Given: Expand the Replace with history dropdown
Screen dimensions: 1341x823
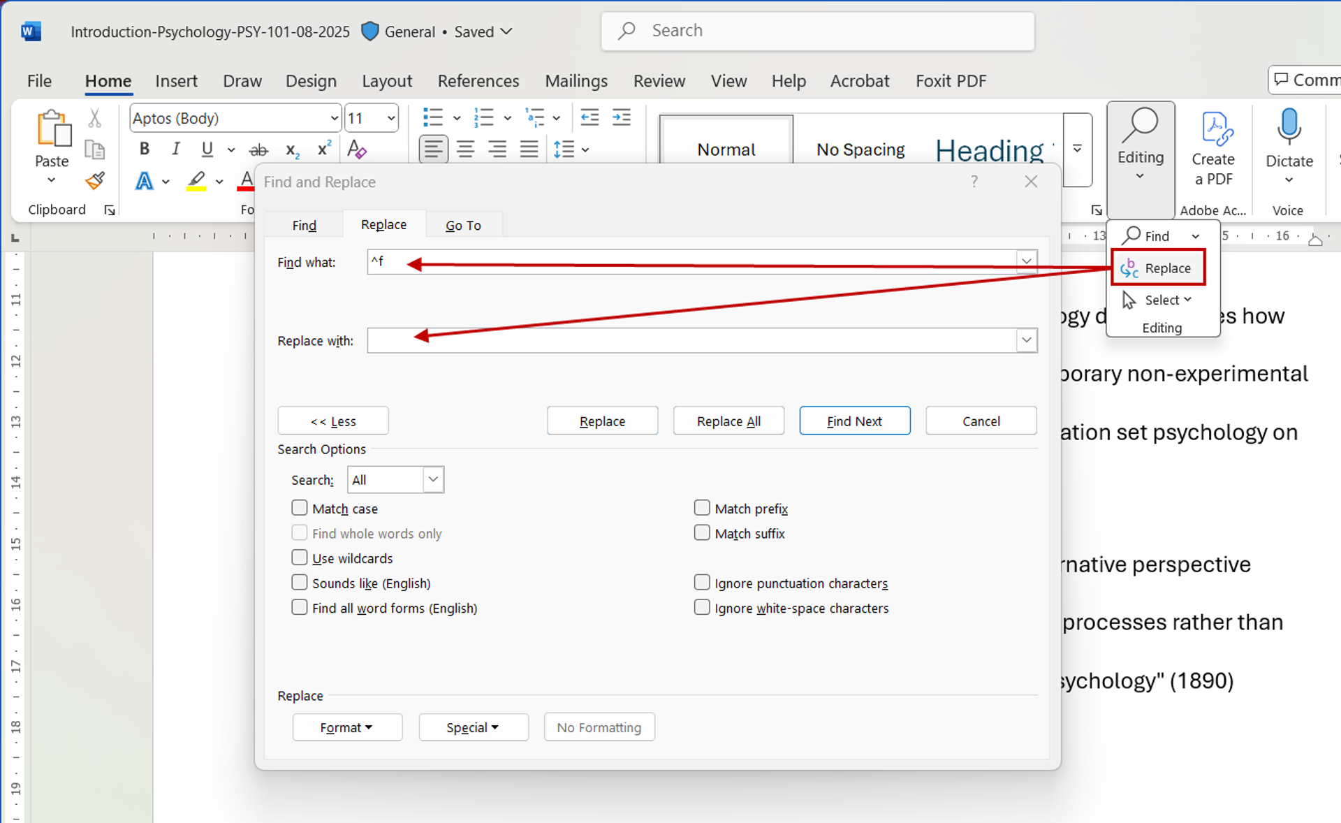Looking at the screenshot, I should pos(1026,340).
